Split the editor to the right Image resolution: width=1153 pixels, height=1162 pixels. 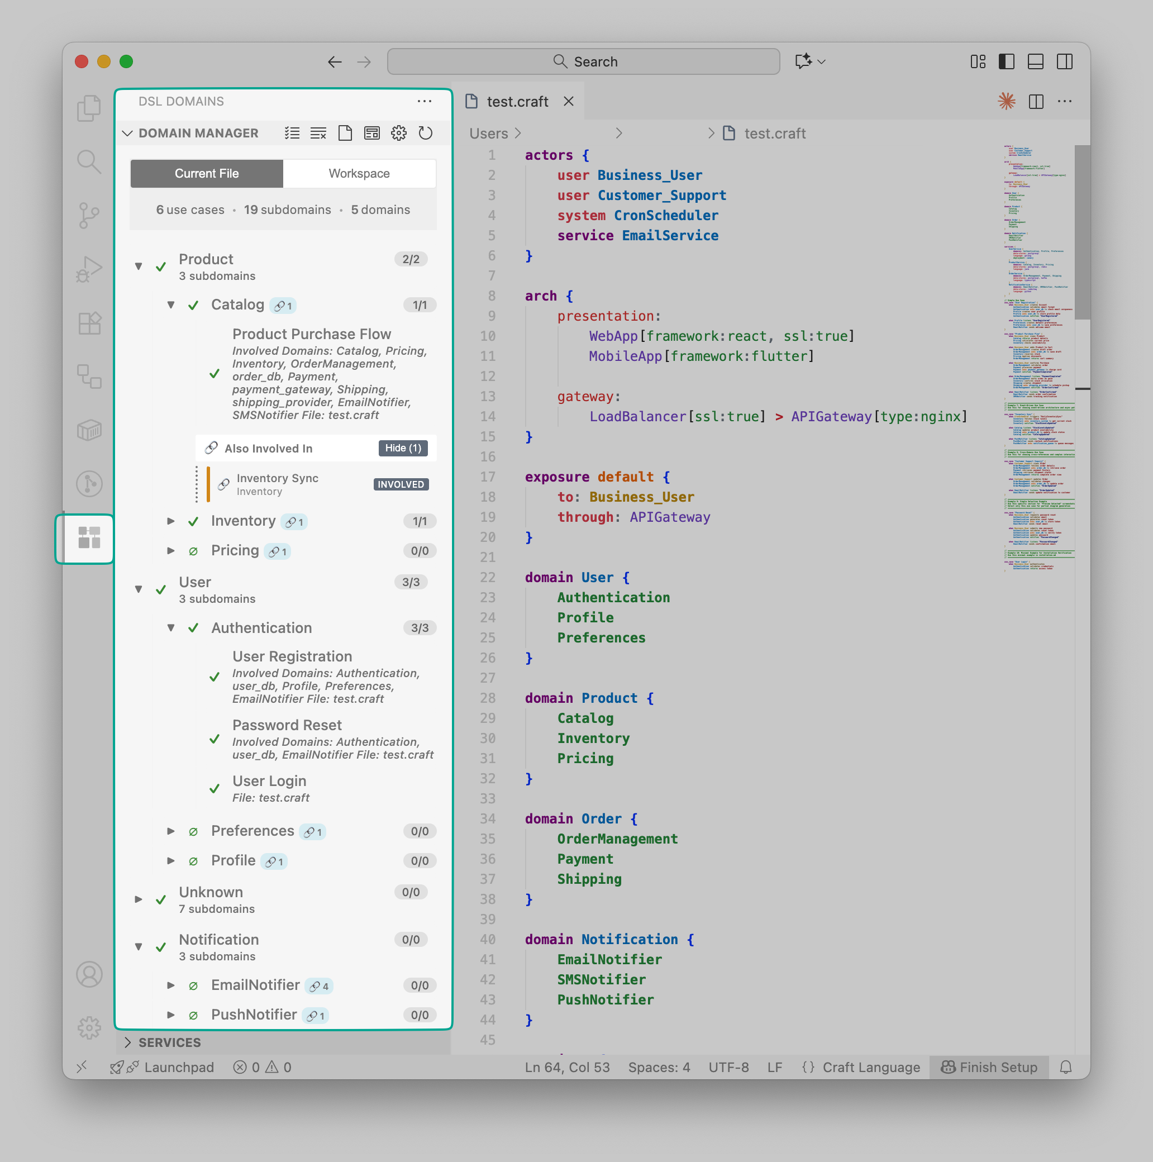coord(1036,101)
